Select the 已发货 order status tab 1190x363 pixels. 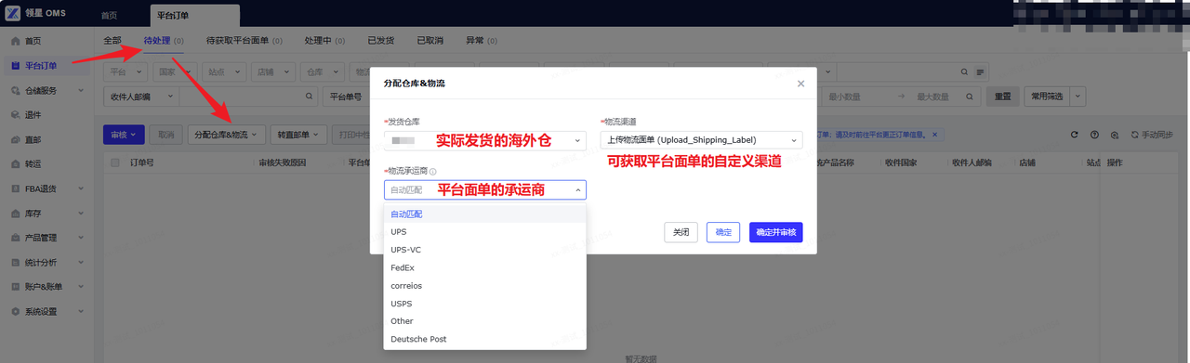(x=381, y=41)
